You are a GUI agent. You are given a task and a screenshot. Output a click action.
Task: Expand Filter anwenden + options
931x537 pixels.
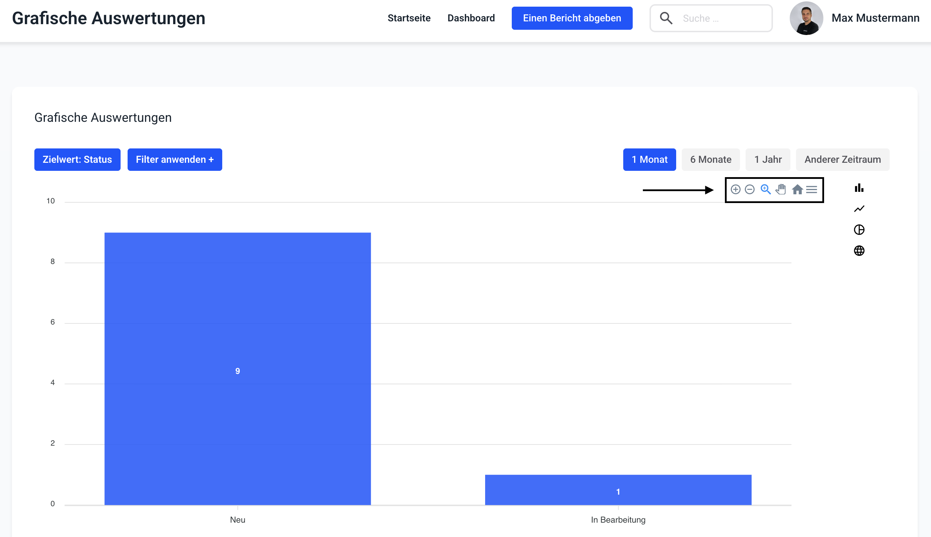pos(175,160)
